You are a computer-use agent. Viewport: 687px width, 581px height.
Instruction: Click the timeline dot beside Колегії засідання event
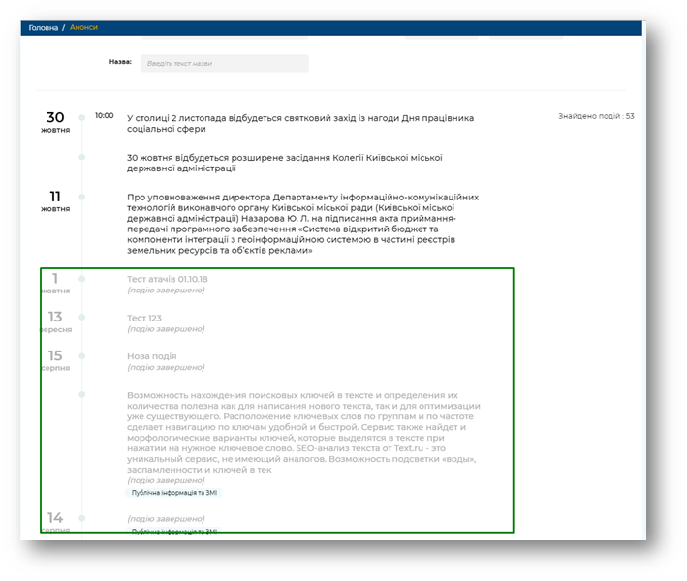pyautogui.click(x=82, y=157)
